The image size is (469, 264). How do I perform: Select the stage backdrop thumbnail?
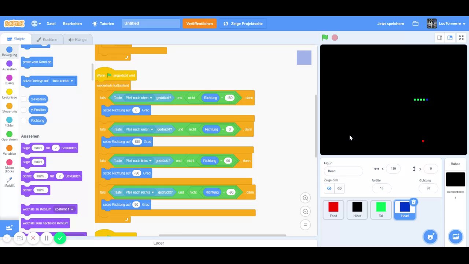tap(455, 180)
